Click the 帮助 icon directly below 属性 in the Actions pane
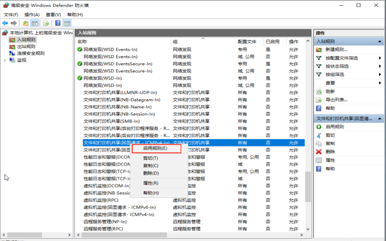Screen dimensions: 386x241 click(319, 169)
